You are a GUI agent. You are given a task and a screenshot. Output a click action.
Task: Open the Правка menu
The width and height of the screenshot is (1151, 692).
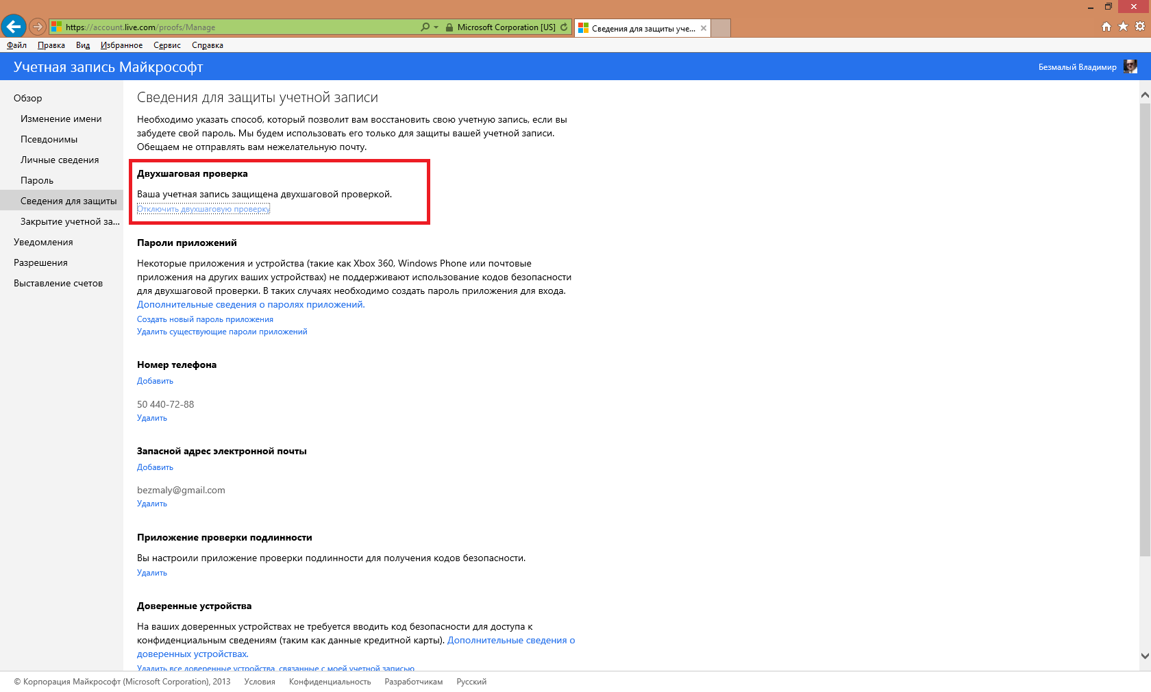point(51,45)
